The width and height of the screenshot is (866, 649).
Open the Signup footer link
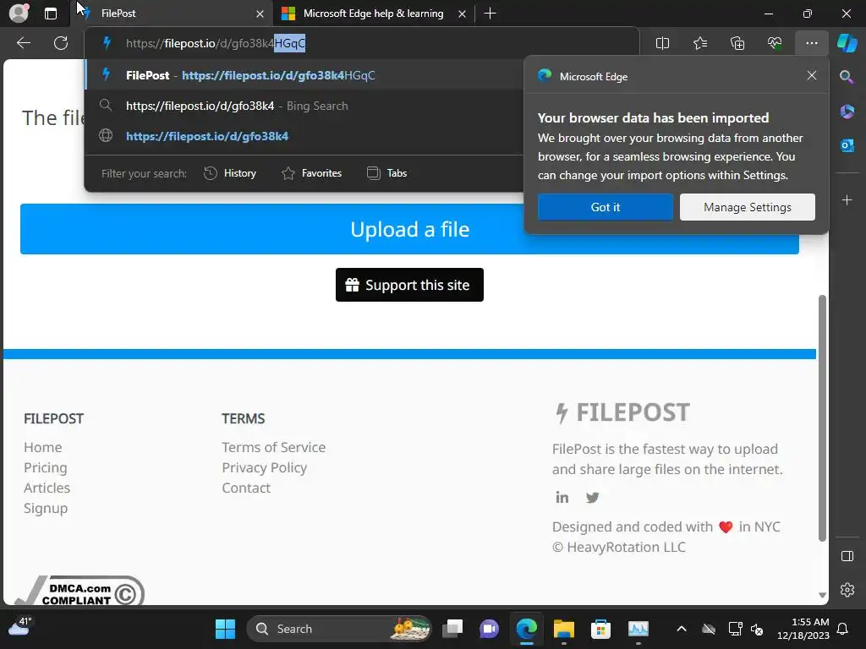pyautogui.click(x=46, y=508)
